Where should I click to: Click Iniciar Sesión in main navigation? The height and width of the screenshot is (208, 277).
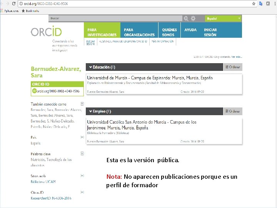click(x=210, y=32)
